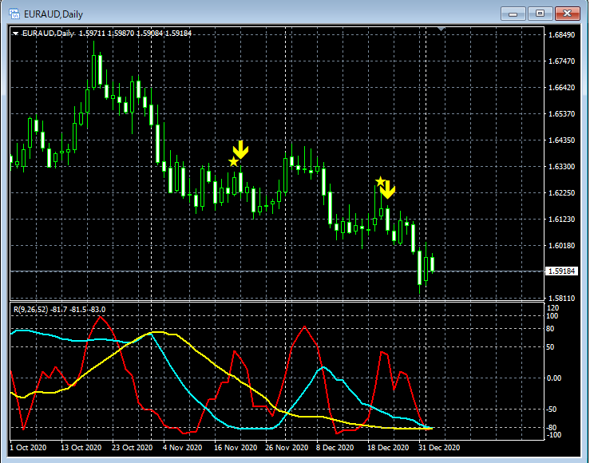590x463 pixels.
Task: Minimize the EURAUD,Daily chart window
Action: point(513,13)
